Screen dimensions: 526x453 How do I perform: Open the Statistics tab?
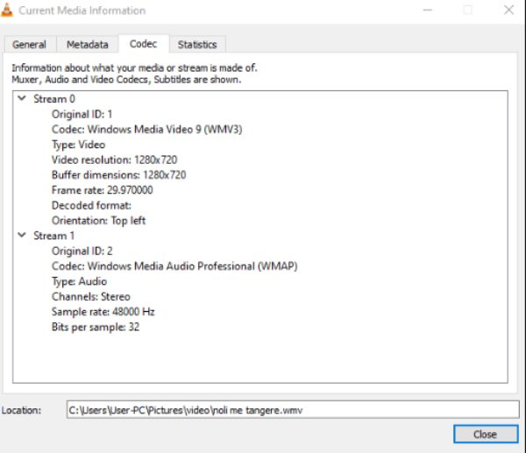tap(197, 45)
